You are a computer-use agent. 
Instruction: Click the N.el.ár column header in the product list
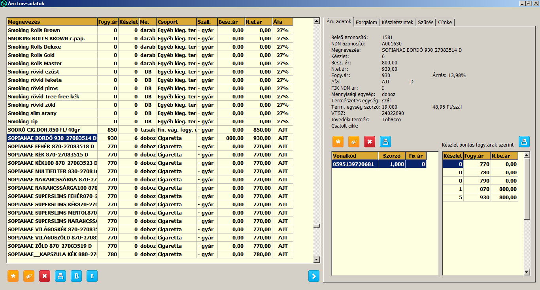[259, 22]
